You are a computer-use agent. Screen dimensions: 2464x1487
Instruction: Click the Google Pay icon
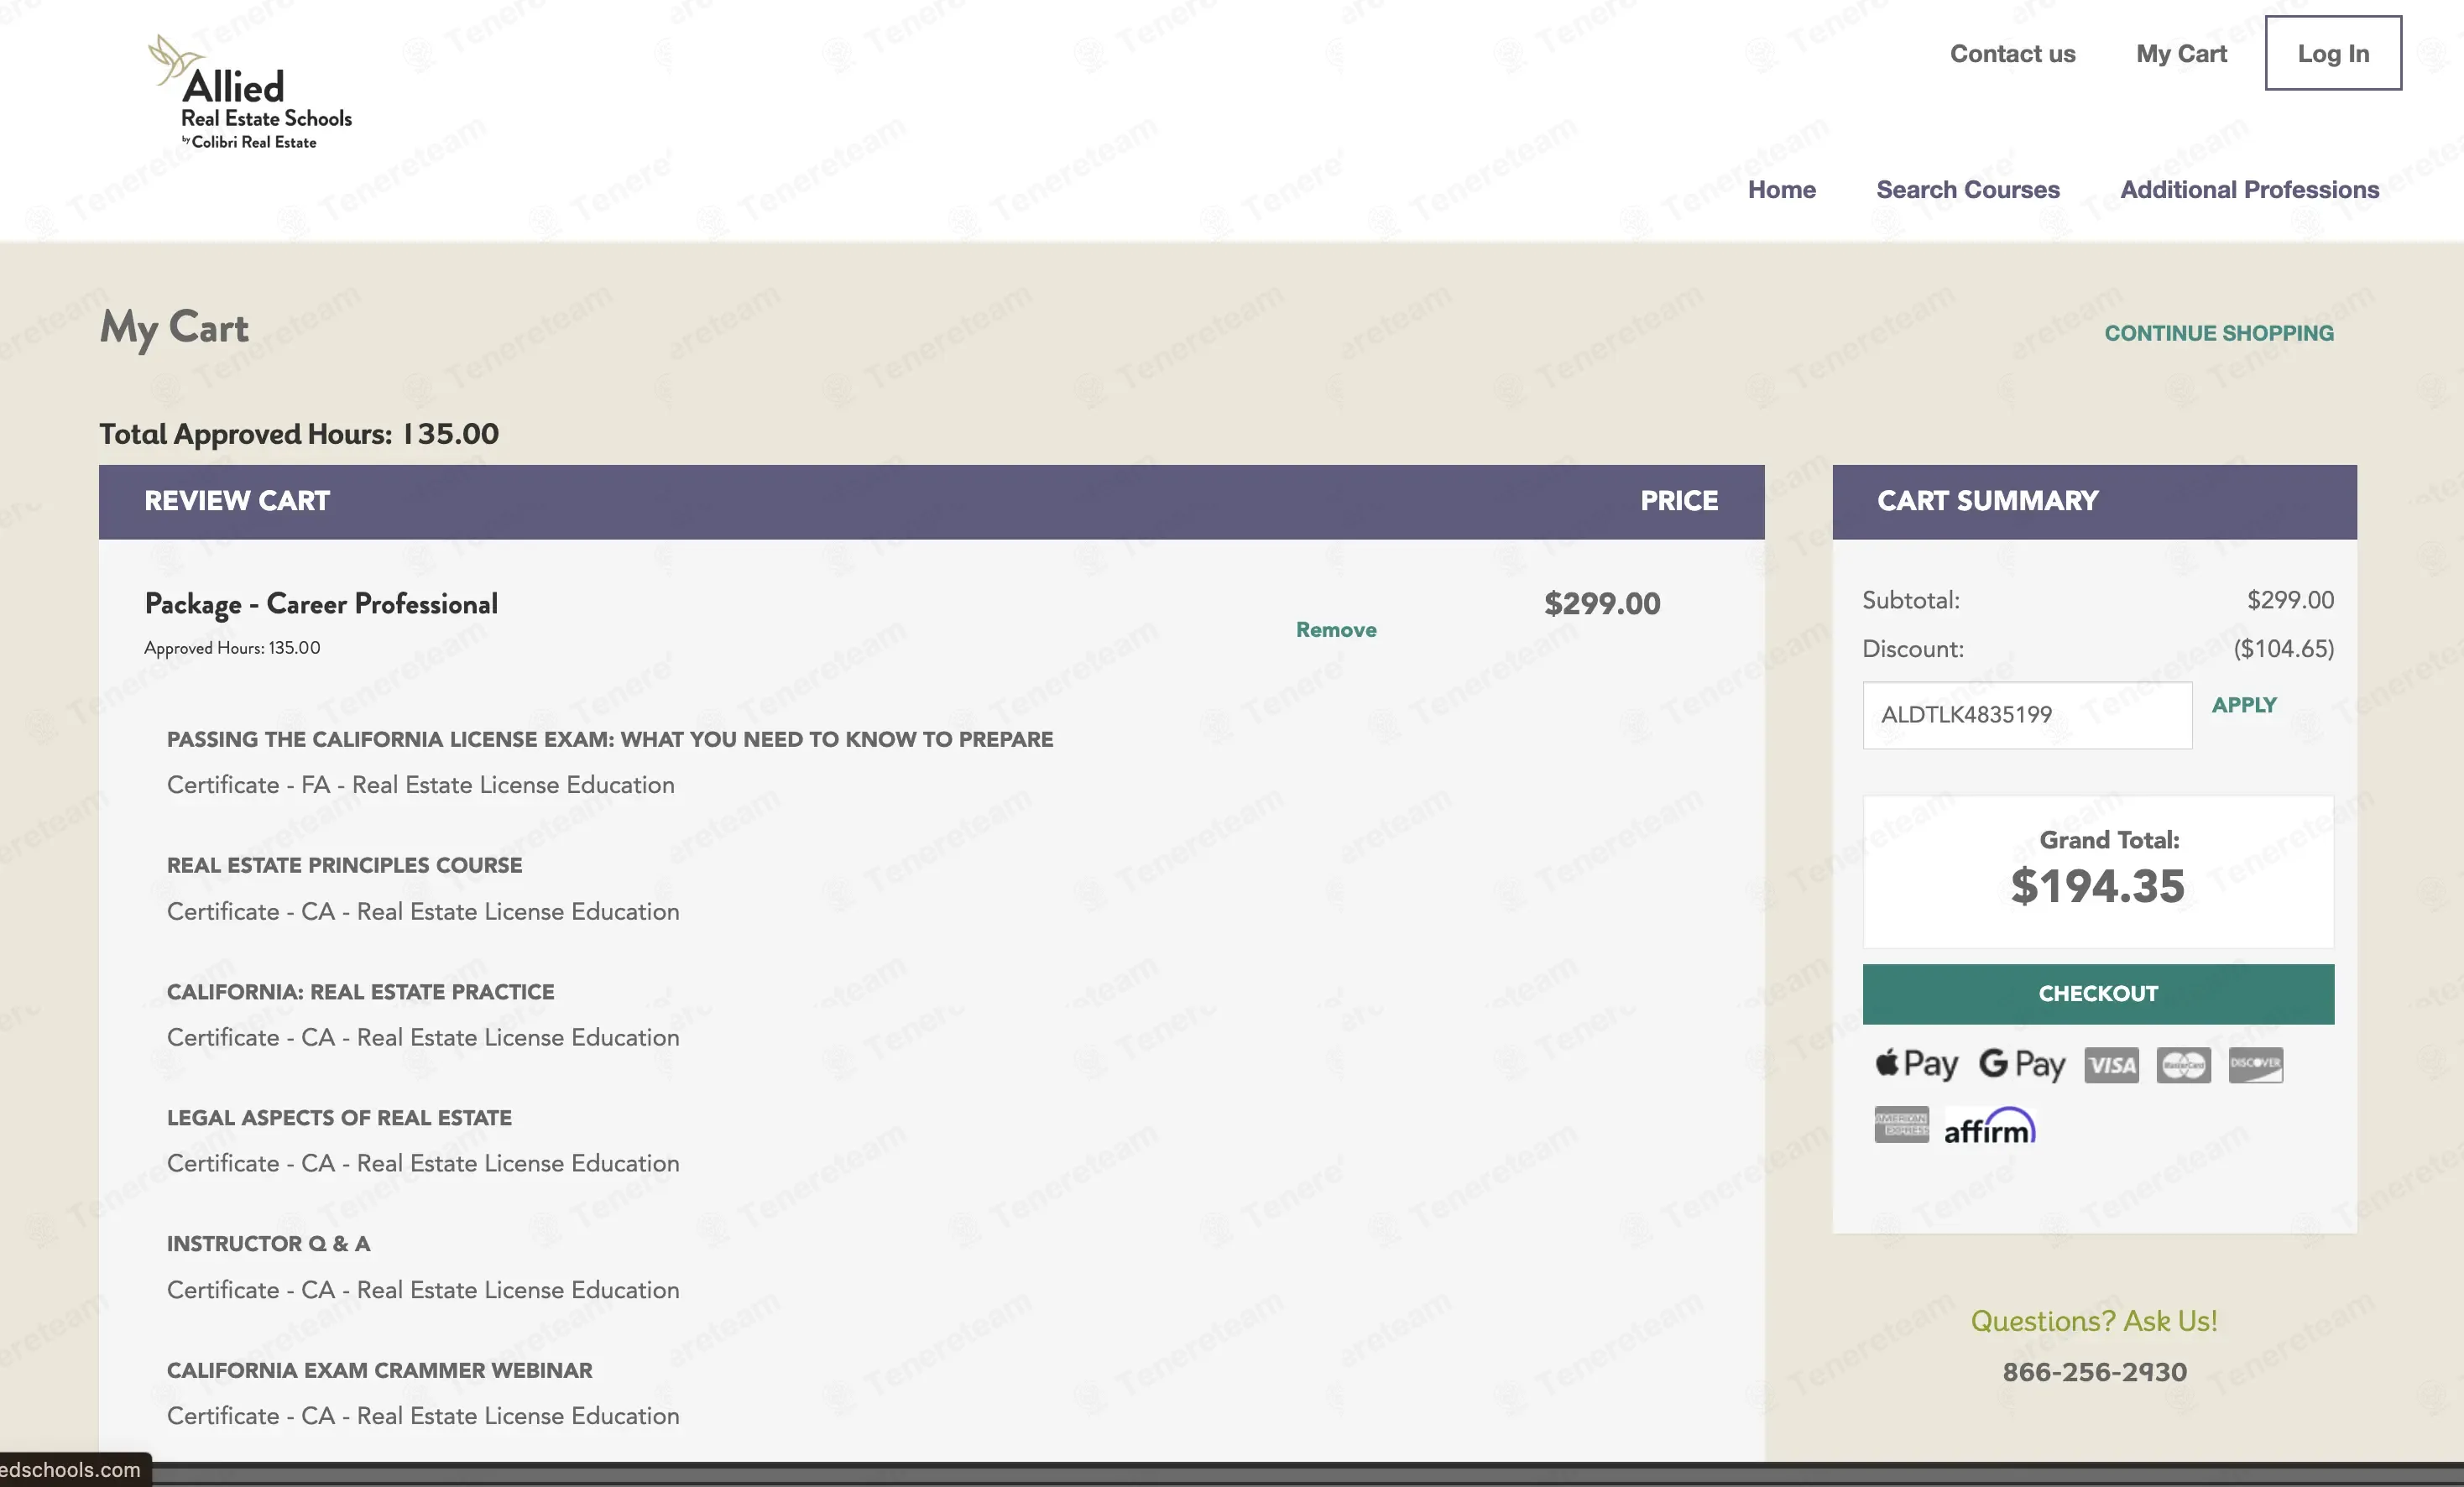2021,1064
